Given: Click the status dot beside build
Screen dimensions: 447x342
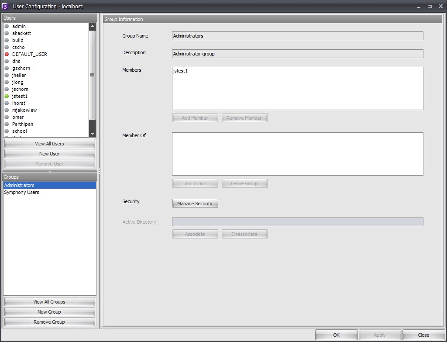Looking at the screenshot, I should (x=7, y=40).
